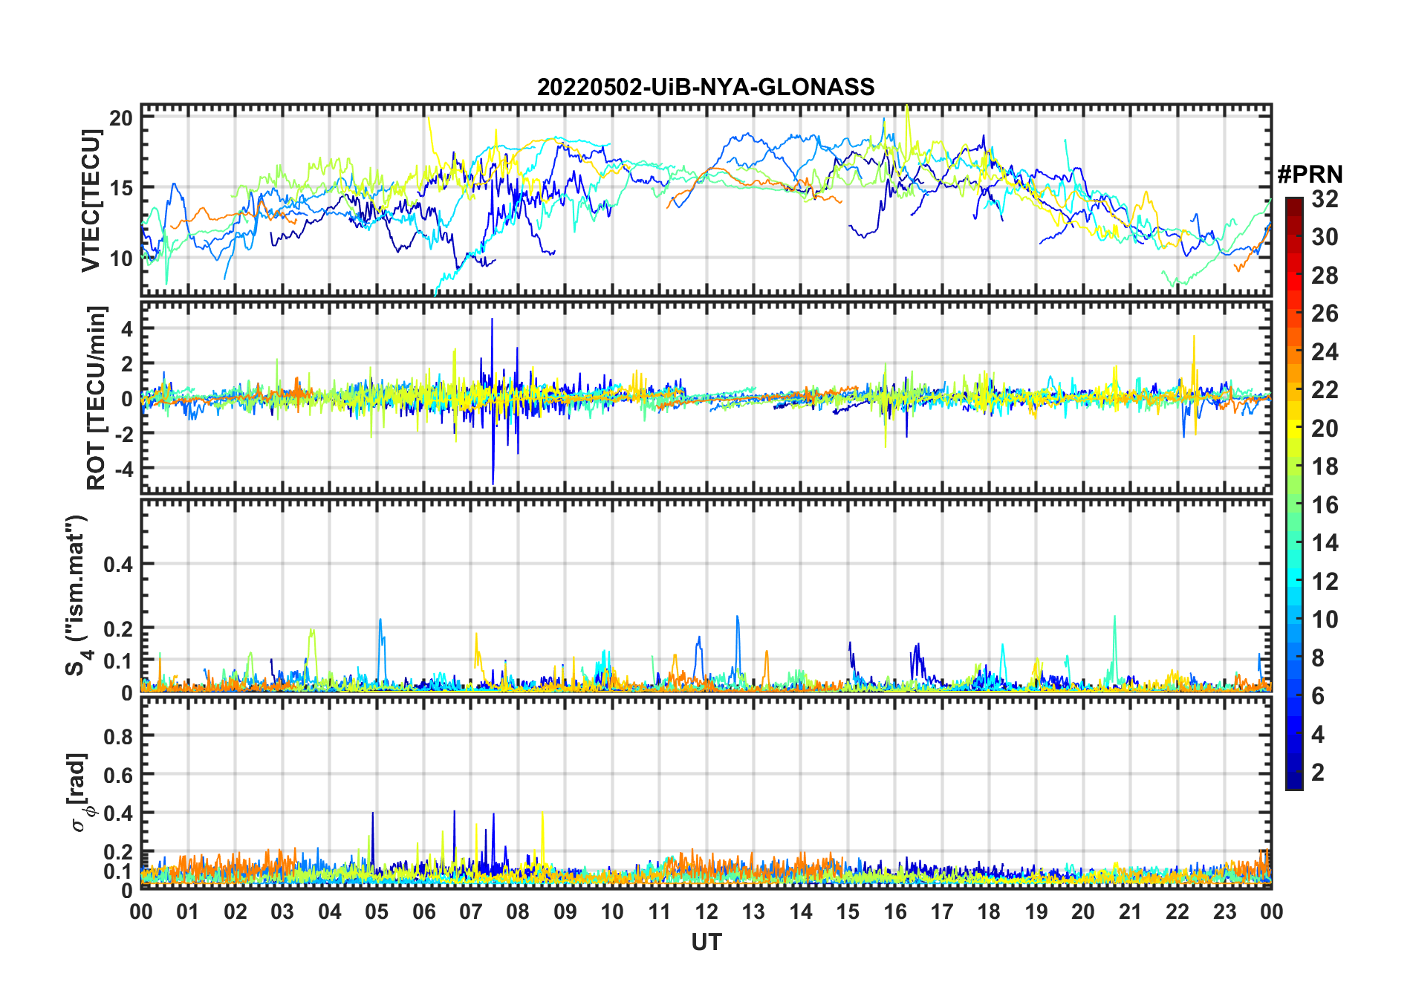Click the 10 tick on the VTEC axis

point(121,259)
